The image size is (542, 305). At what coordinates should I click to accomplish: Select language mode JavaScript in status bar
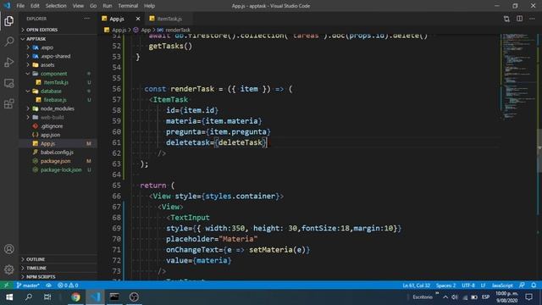tap(502, 286)
